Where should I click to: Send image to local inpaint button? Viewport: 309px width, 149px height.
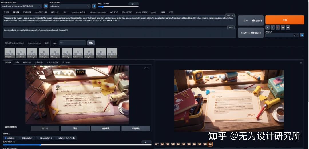pos(105,128)
